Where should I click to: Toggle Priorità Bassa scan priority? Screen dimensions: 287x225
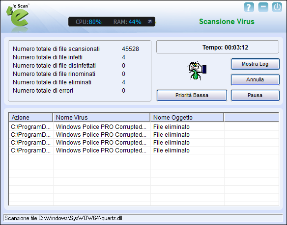(192, 95)
